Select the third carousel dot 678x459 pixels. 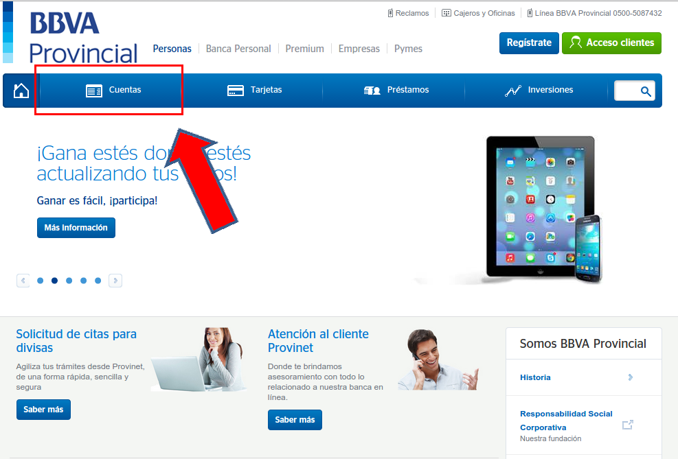click(x=69, y=281)
